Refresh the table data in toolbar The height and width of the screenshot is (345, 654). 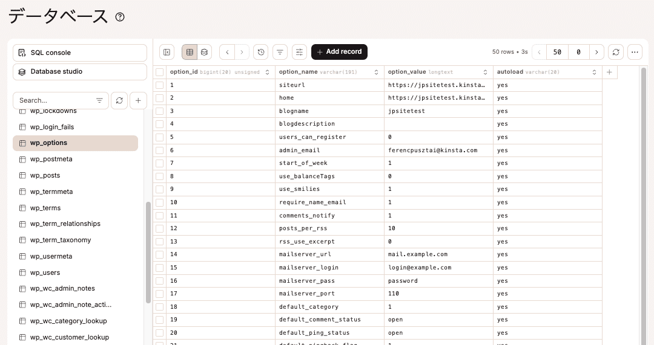click(616, 52)
